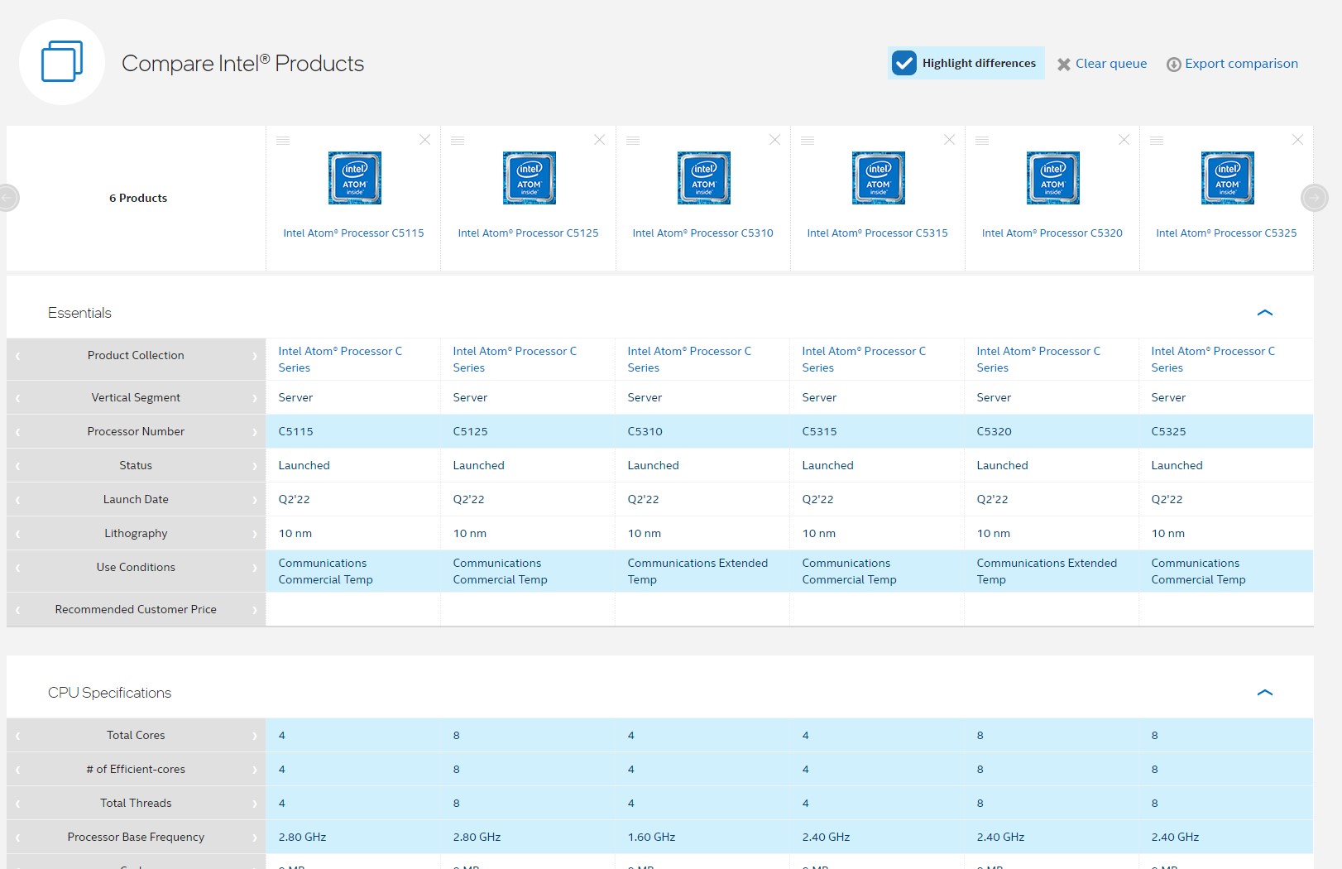
Task: Click left chevron on Lithography row
Action: [x=18, y=534]
